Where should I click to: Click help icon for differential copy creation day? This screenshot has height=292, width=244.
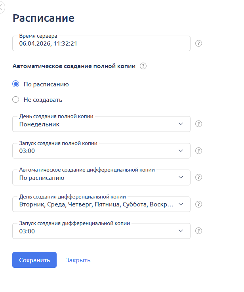pyautogui.click(x=199, y=204)
